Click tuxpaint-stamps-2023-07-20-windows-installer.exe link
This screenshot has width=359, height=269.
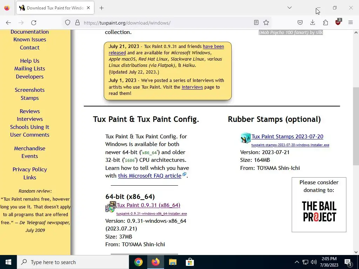pyautogui.click(x=290, y=145)
